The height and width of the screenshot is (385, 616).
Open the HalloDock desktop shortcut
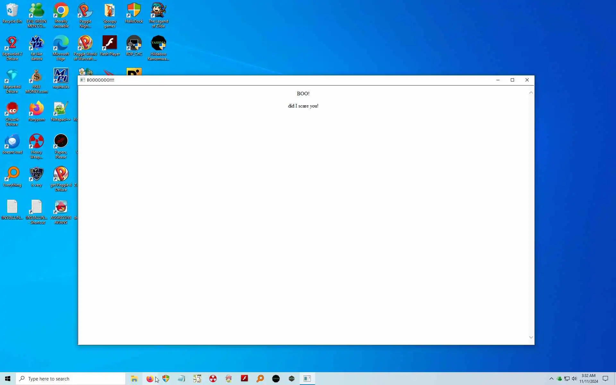pos(134,13)
